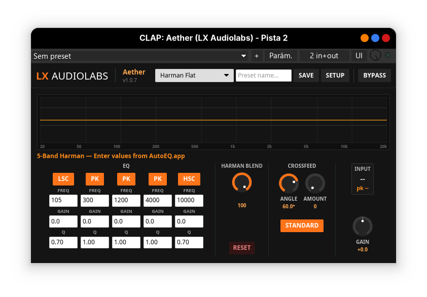Image resolution: width=427 pixels, height=297 pixels.
Task: Toggle the LSC low shelf band
Action: point(63,179)
